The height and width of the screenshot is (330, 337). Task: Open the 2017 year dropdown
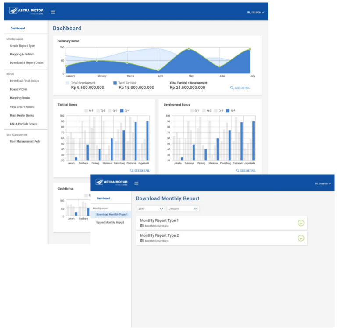(150, 209)
